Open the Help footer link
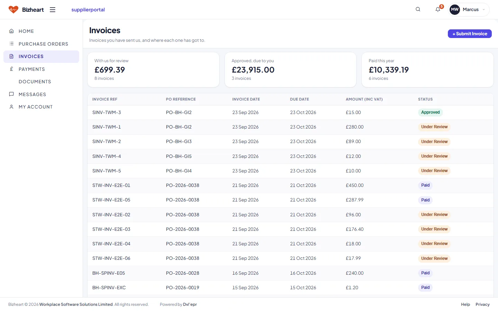This screenshot has height=311, width=498. [465, 304]
